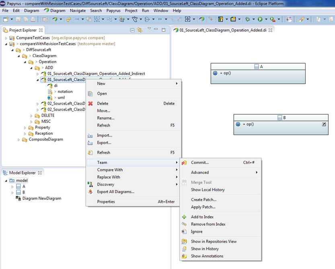Screen dimensions: 335x269
Task: Click the green Run button in toolbar
Action: click(260, 19)
